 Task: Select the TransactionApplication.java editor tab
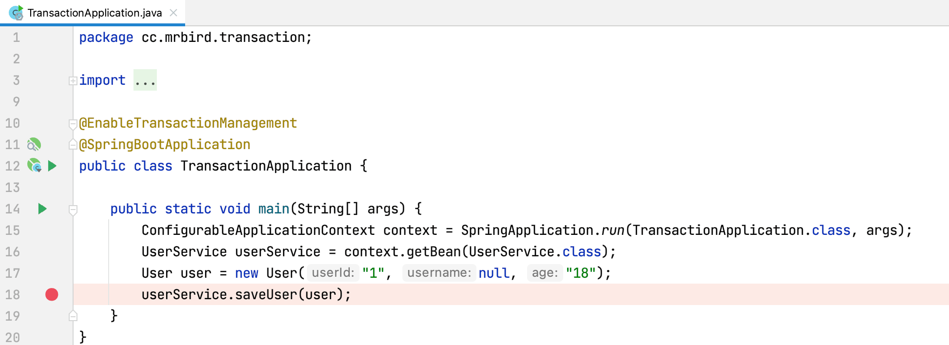click(95, 13)
